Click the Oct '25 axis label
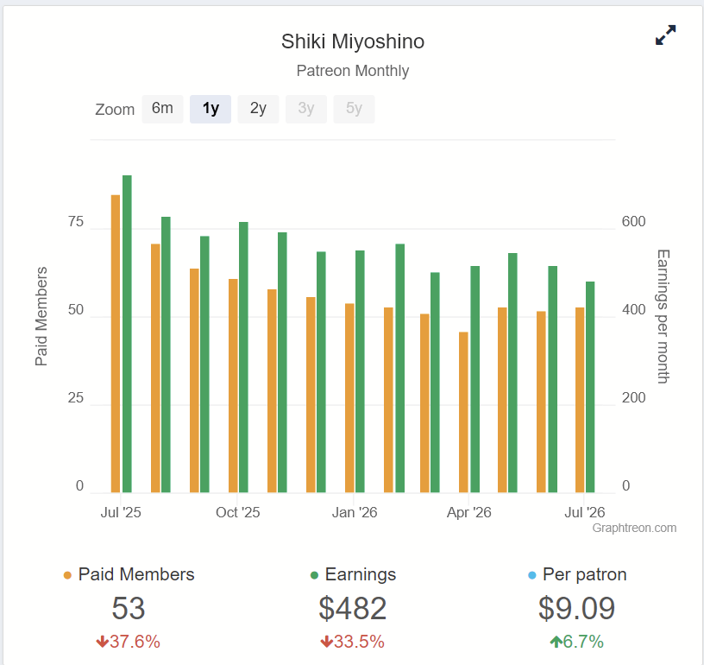 pos(237,512)
